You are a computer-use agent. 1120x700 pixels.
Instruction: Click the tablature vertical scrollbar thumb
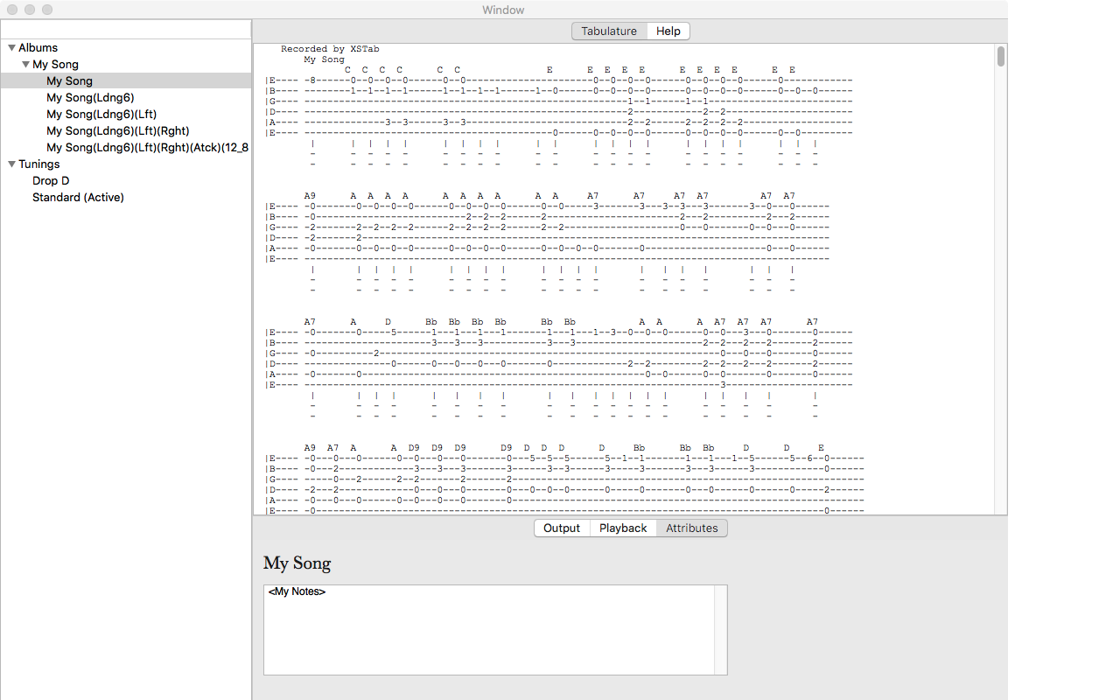tap(1001, 57)
